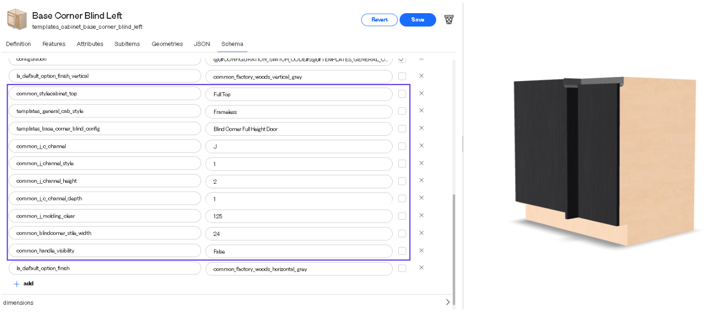Image resolution: width=715 pixels, height=326 pixels.
Task: Switch to the Features tab
Action: [54, 44]
